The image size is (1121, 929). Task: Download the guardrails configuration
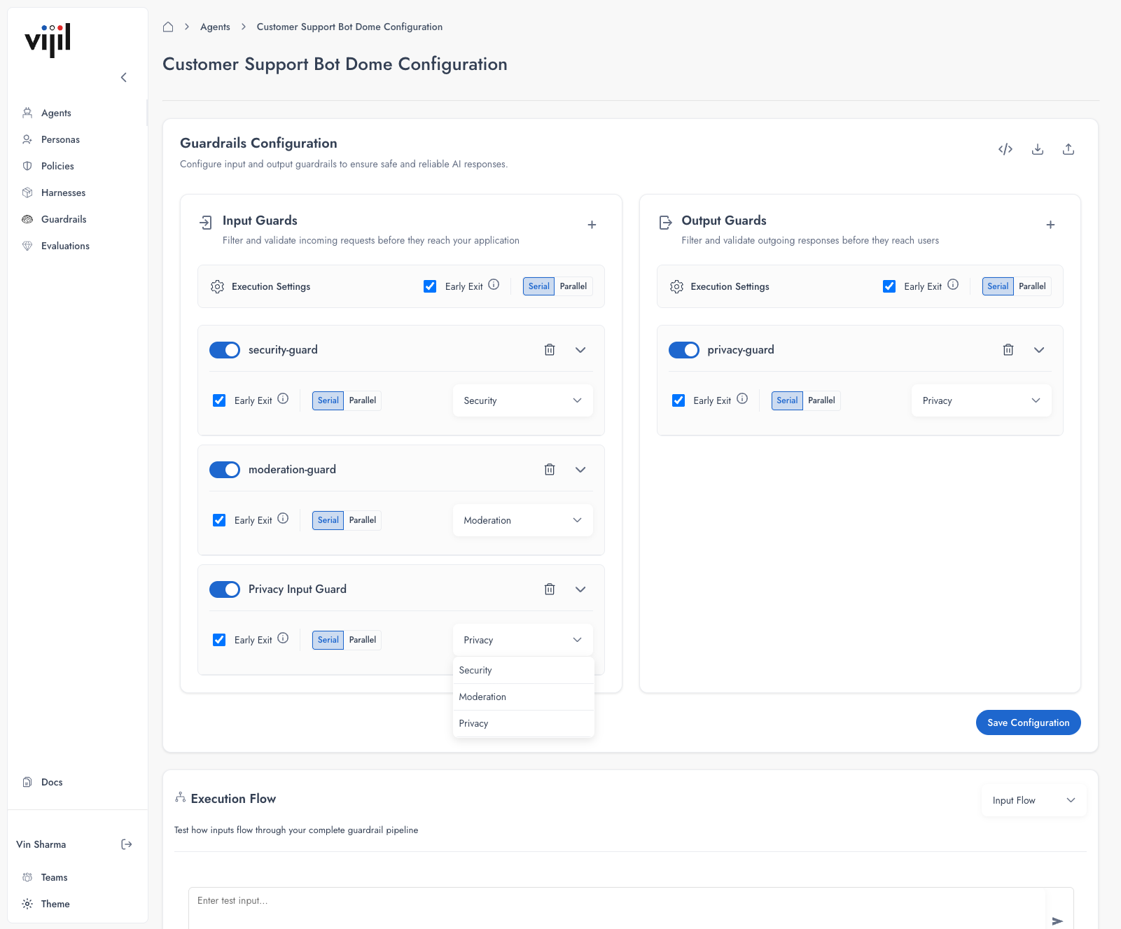1037,149
